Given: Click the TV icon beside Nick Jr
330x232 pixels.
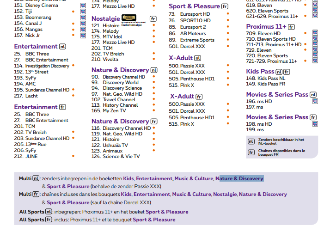Looking at the screenshot, I should [x=83, y=36].
